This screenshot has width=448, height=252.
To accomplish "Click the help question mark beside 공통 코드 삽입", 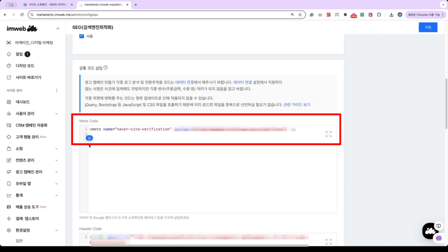I will pos(106,68).
